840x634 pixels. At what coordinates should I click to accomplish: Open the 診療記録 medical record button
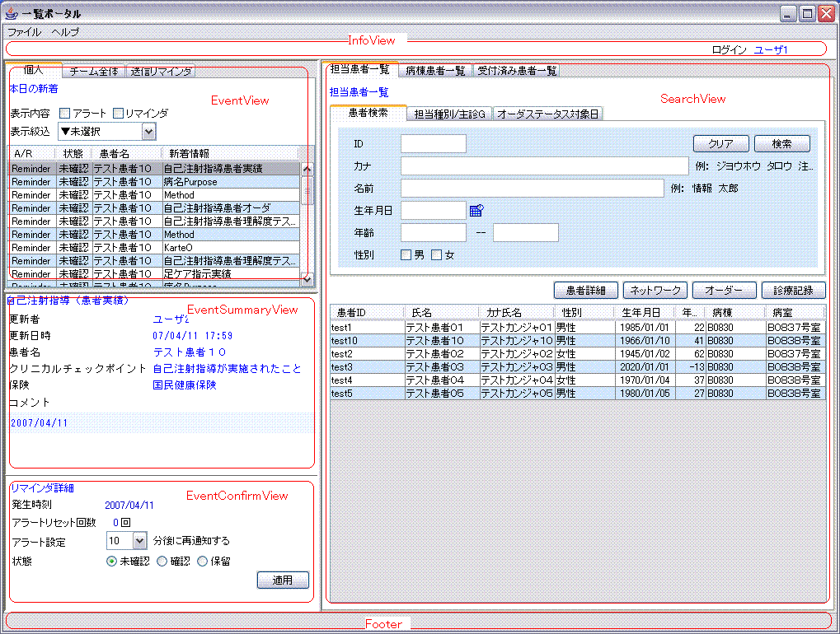click(793, 290)
